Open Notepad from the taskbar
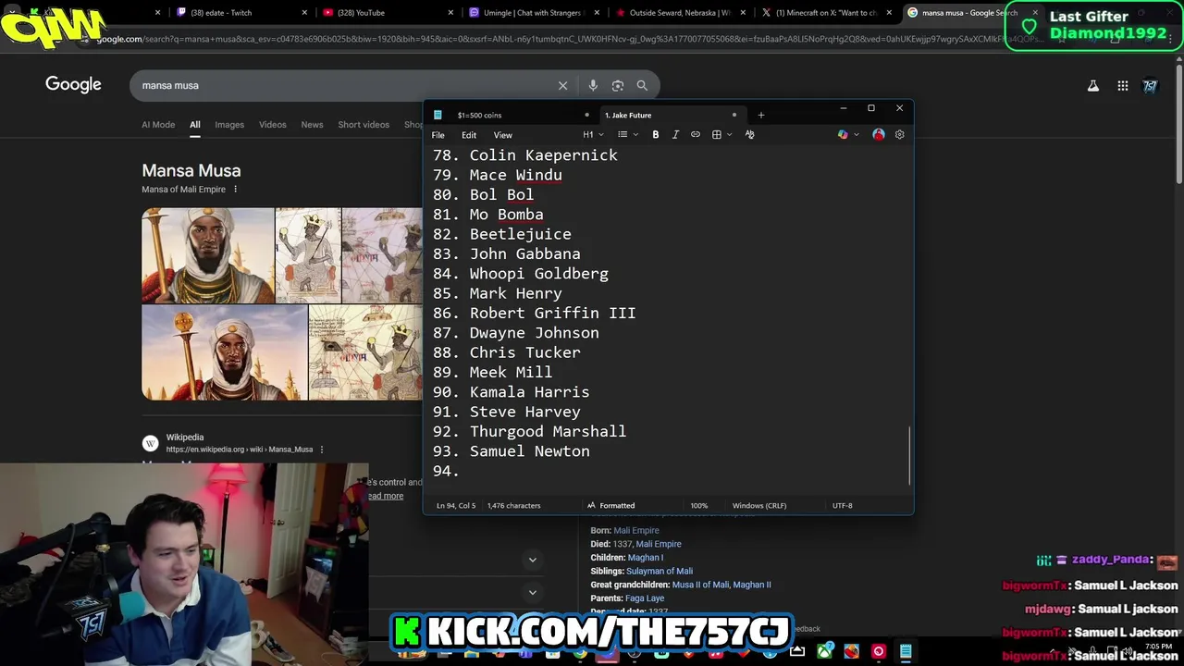This screenshot has height=666, width=1184. tap(906, 651)
